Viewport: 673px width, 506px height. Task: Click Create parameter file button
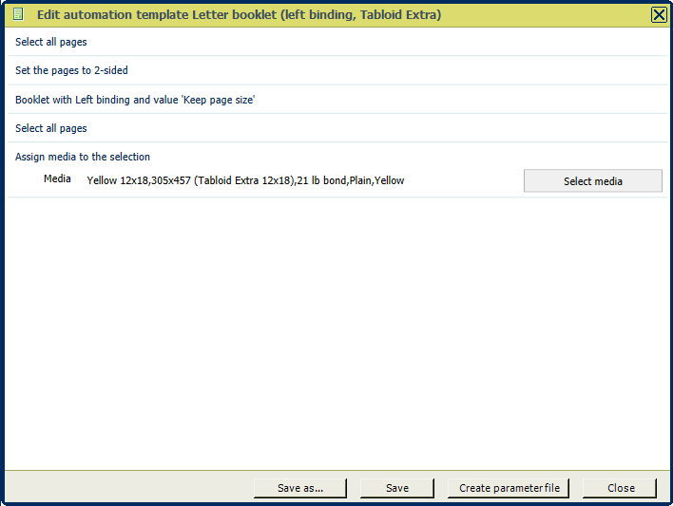point(509,488)
